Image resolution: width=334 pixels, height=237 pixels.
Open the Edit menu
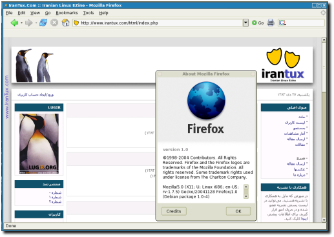coord(21,13)
